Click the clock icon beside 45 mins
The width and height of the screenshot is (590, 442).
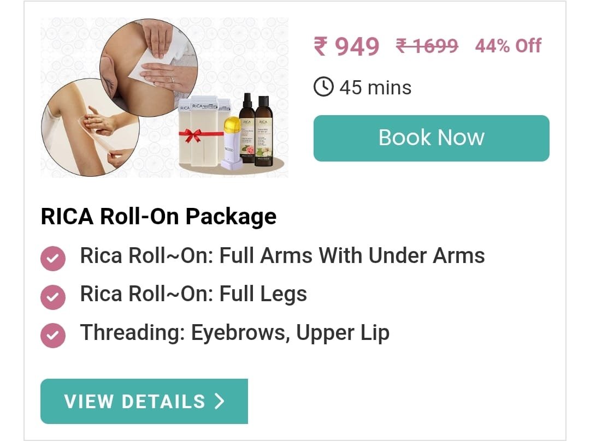tap(323, 87)
